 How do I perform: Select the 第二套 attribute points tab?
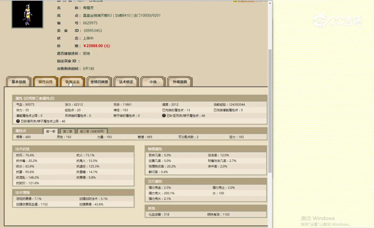coord(67,131)
